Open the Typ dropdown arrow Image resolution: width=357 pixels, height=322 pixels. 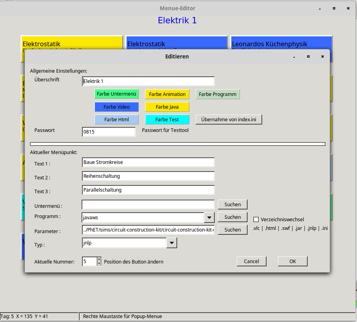(x=172, y=243)
